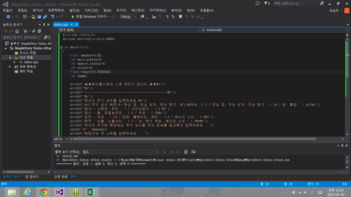The width and height of the screenshot is (351, 197).
Task: Open the 파일(F) menu
Action: (8, 11)
